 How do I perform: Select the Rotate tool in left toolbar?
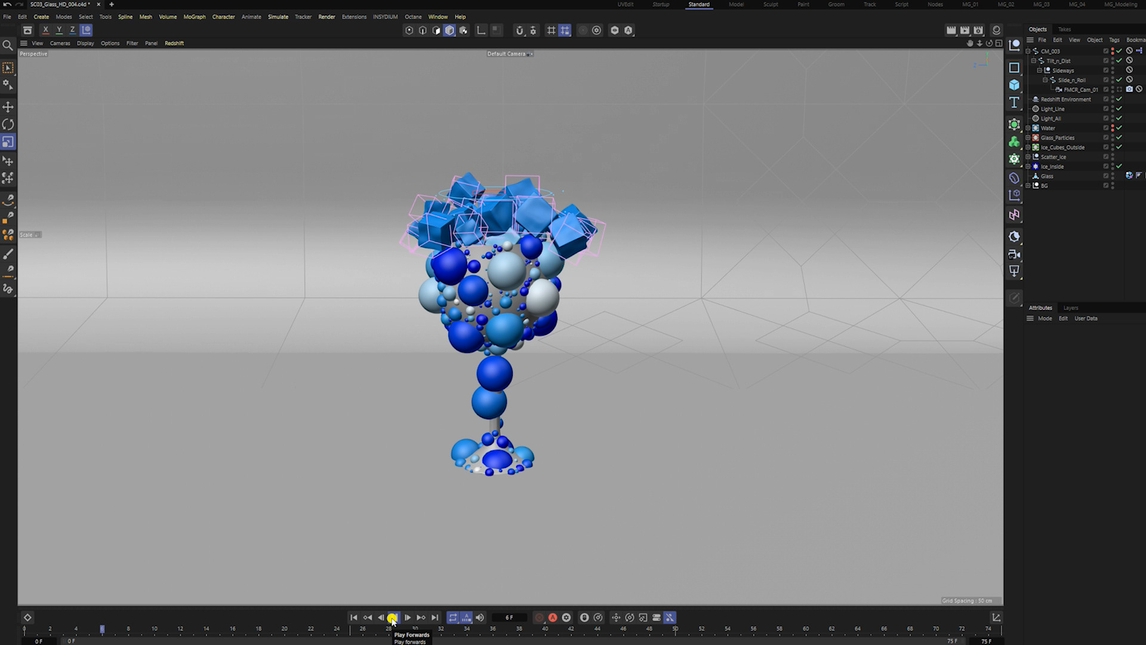pos(8,124)
